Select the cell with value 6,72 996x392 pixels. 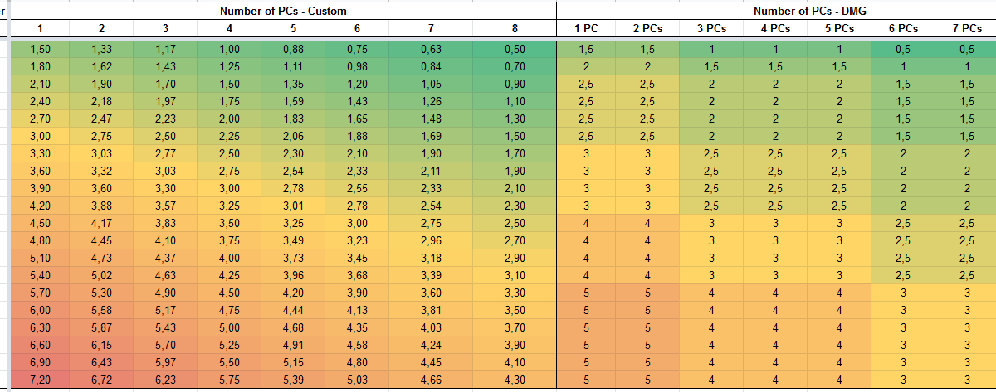[x=100, y=380]
